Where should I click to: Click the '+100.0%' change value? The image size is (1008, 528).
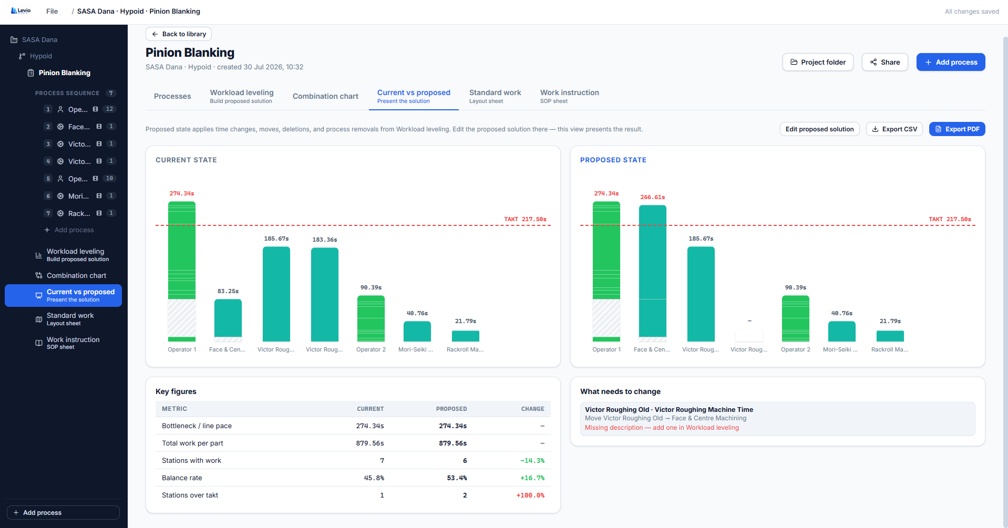click(530, 495)
